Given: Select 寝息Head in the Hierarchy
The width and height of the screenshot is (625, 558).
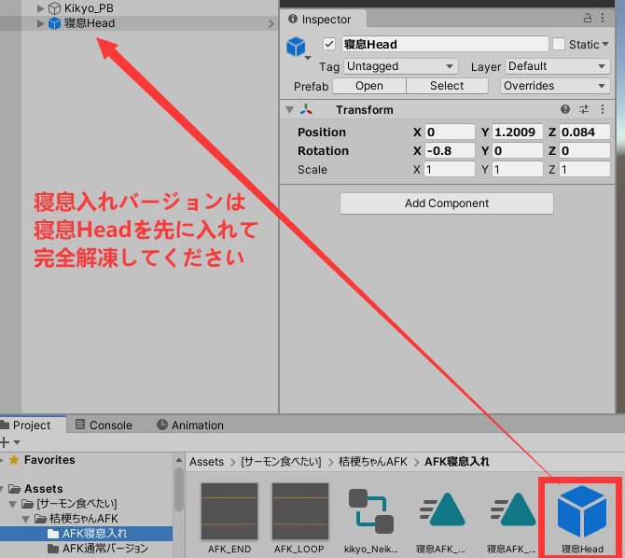Looking at the screenshot, I should pyautogui.click(x=90, y=23).
